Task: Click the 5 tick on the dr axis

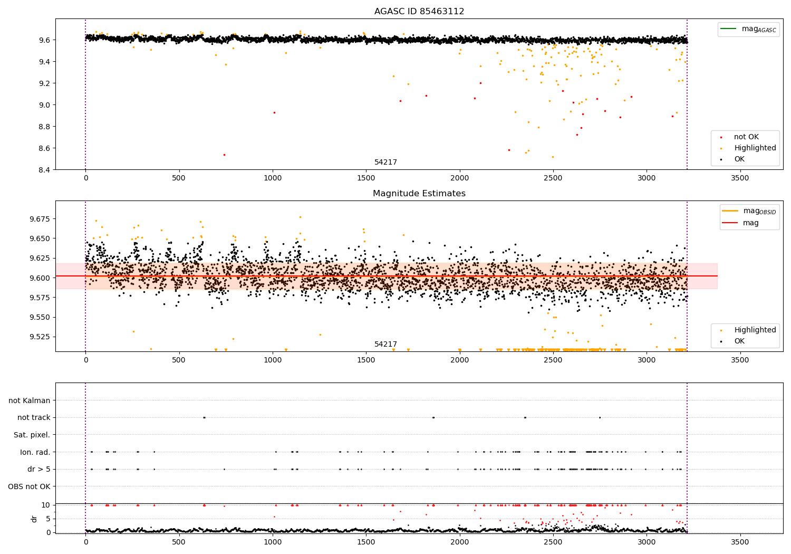Action: pos(48,519)
